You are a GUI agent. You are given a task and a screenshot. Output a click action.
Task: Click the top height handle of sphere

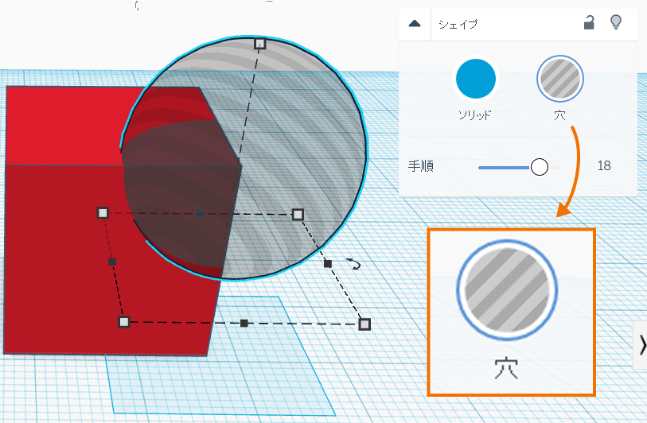(259, 44)
